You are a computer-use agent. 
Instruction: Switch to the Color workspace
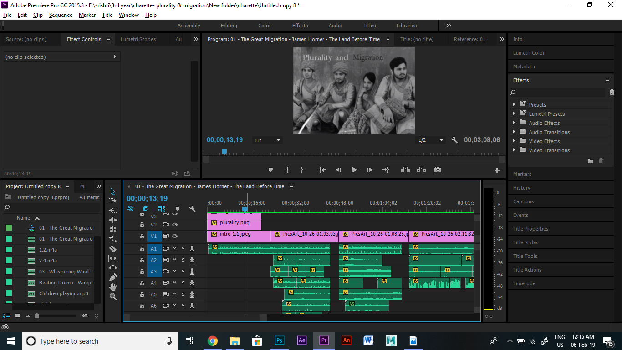265,26
